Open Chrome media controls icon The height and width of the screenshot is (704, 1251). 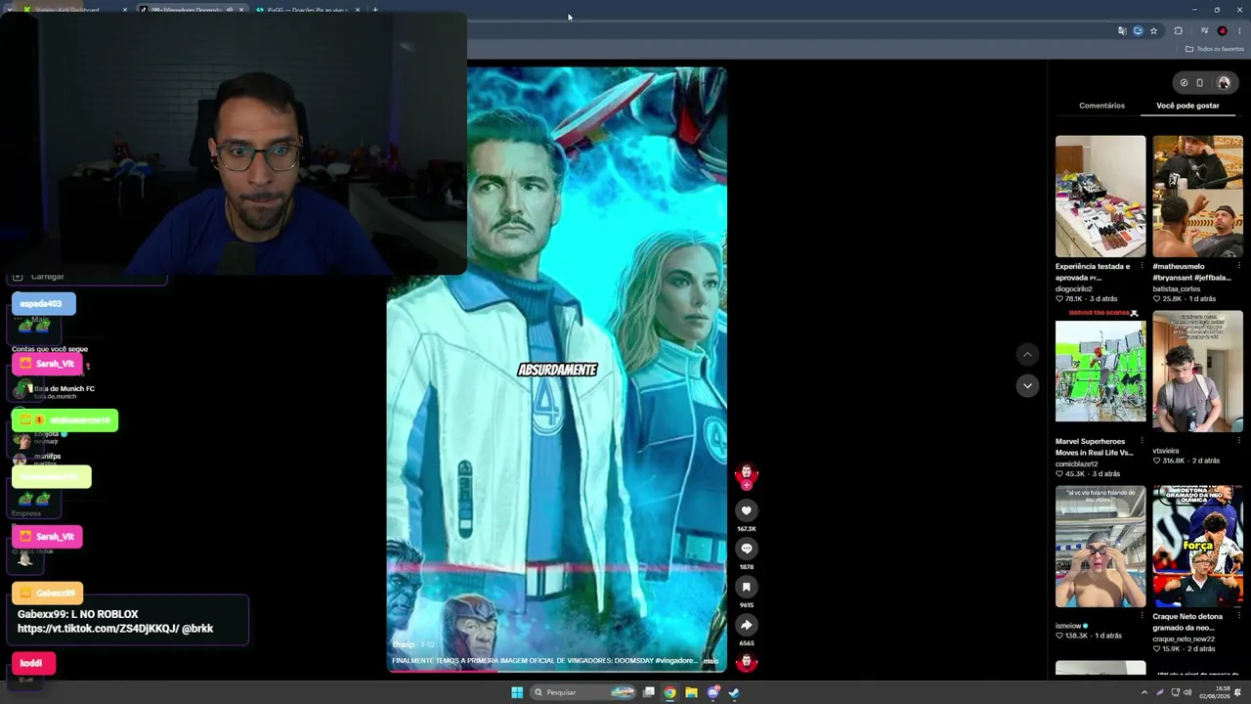pyautogui.click(x=1204, y=31)
